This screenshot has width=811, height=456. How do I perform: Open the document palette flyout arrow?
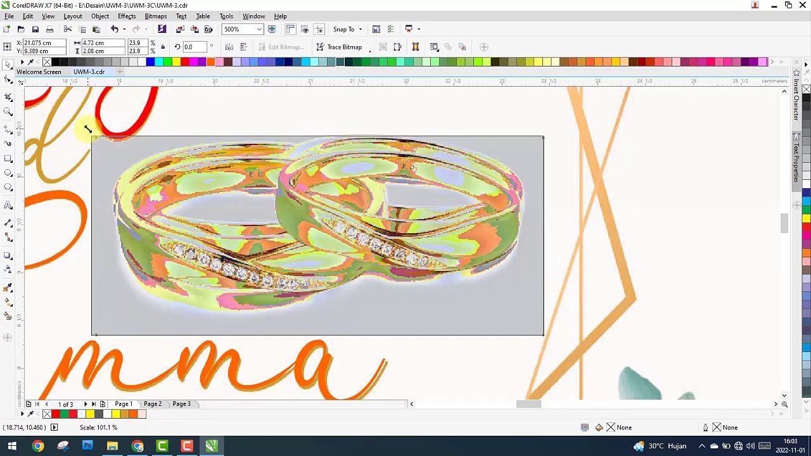click(x=22, y=414)
